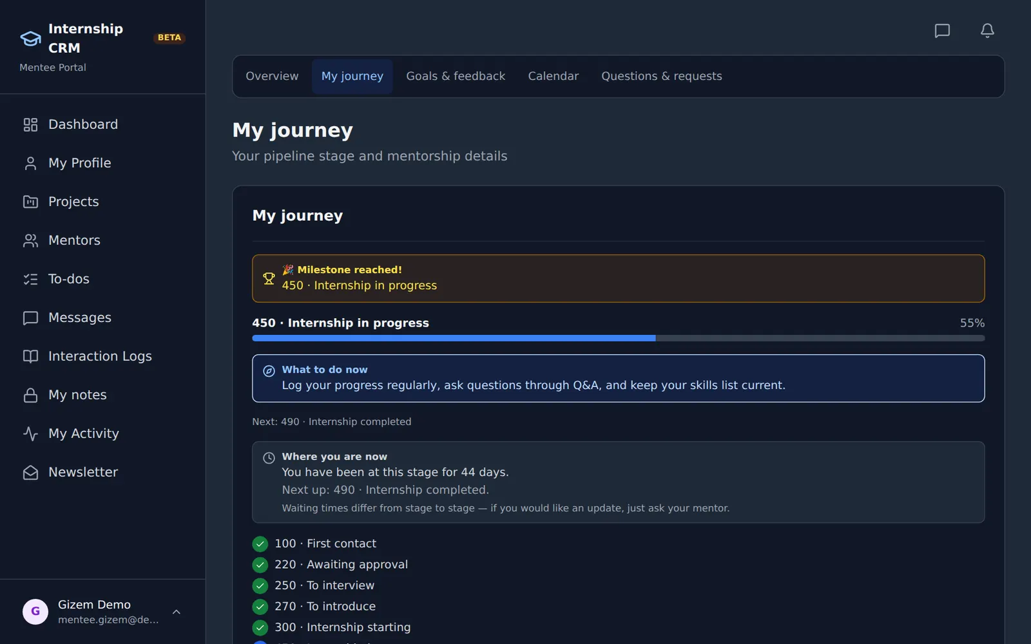Screen dimensions: 1031x644
Task: Click the 250 · To interview stage text
Action: (324, 585)
